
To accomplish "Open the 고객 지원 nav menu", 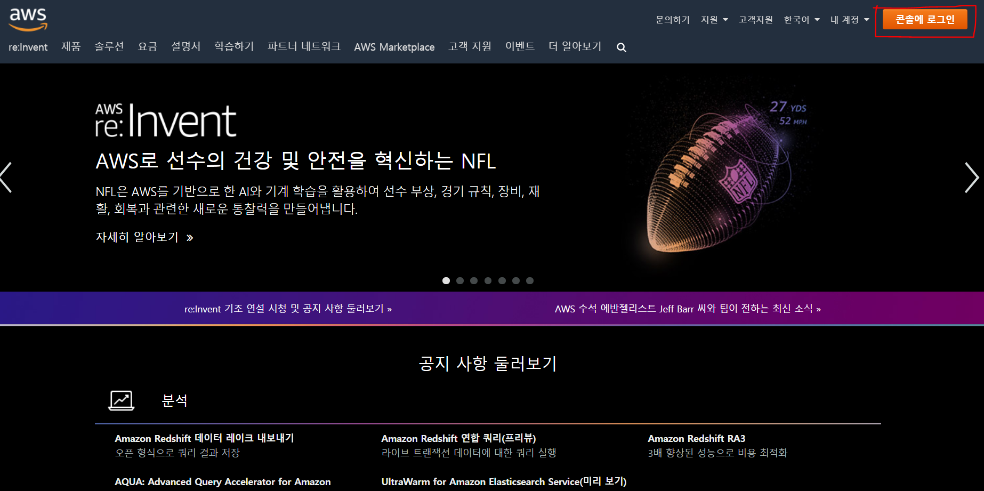I will [x=470, y=47].
